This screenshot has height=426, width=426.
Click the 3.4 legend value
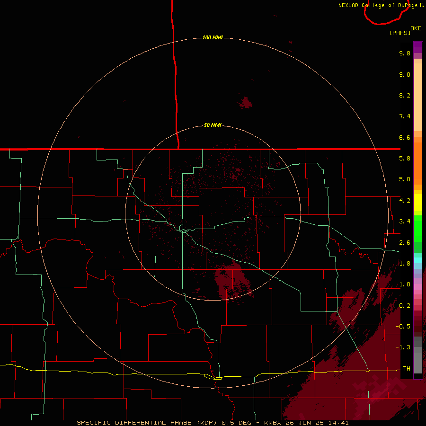(x=405, y=222)
